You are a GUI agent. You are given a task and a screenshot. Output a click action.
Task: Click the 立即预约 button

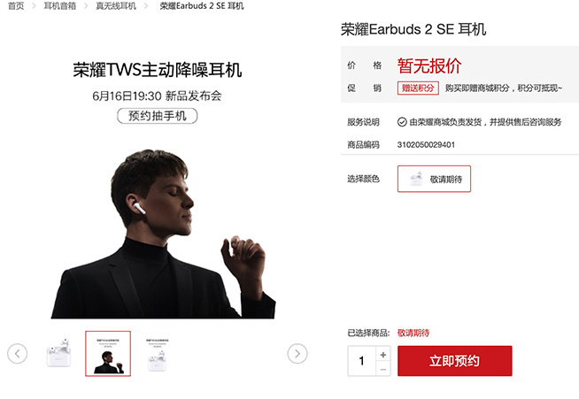pyautogui.click(x=454, y=361)
